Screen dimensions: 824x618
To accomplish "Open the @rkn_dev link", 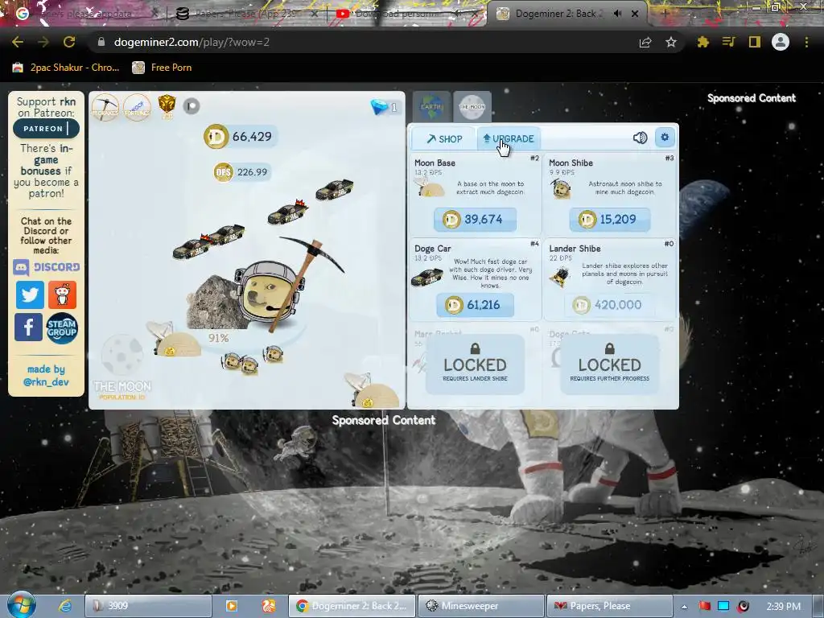I will pos(46,382).
